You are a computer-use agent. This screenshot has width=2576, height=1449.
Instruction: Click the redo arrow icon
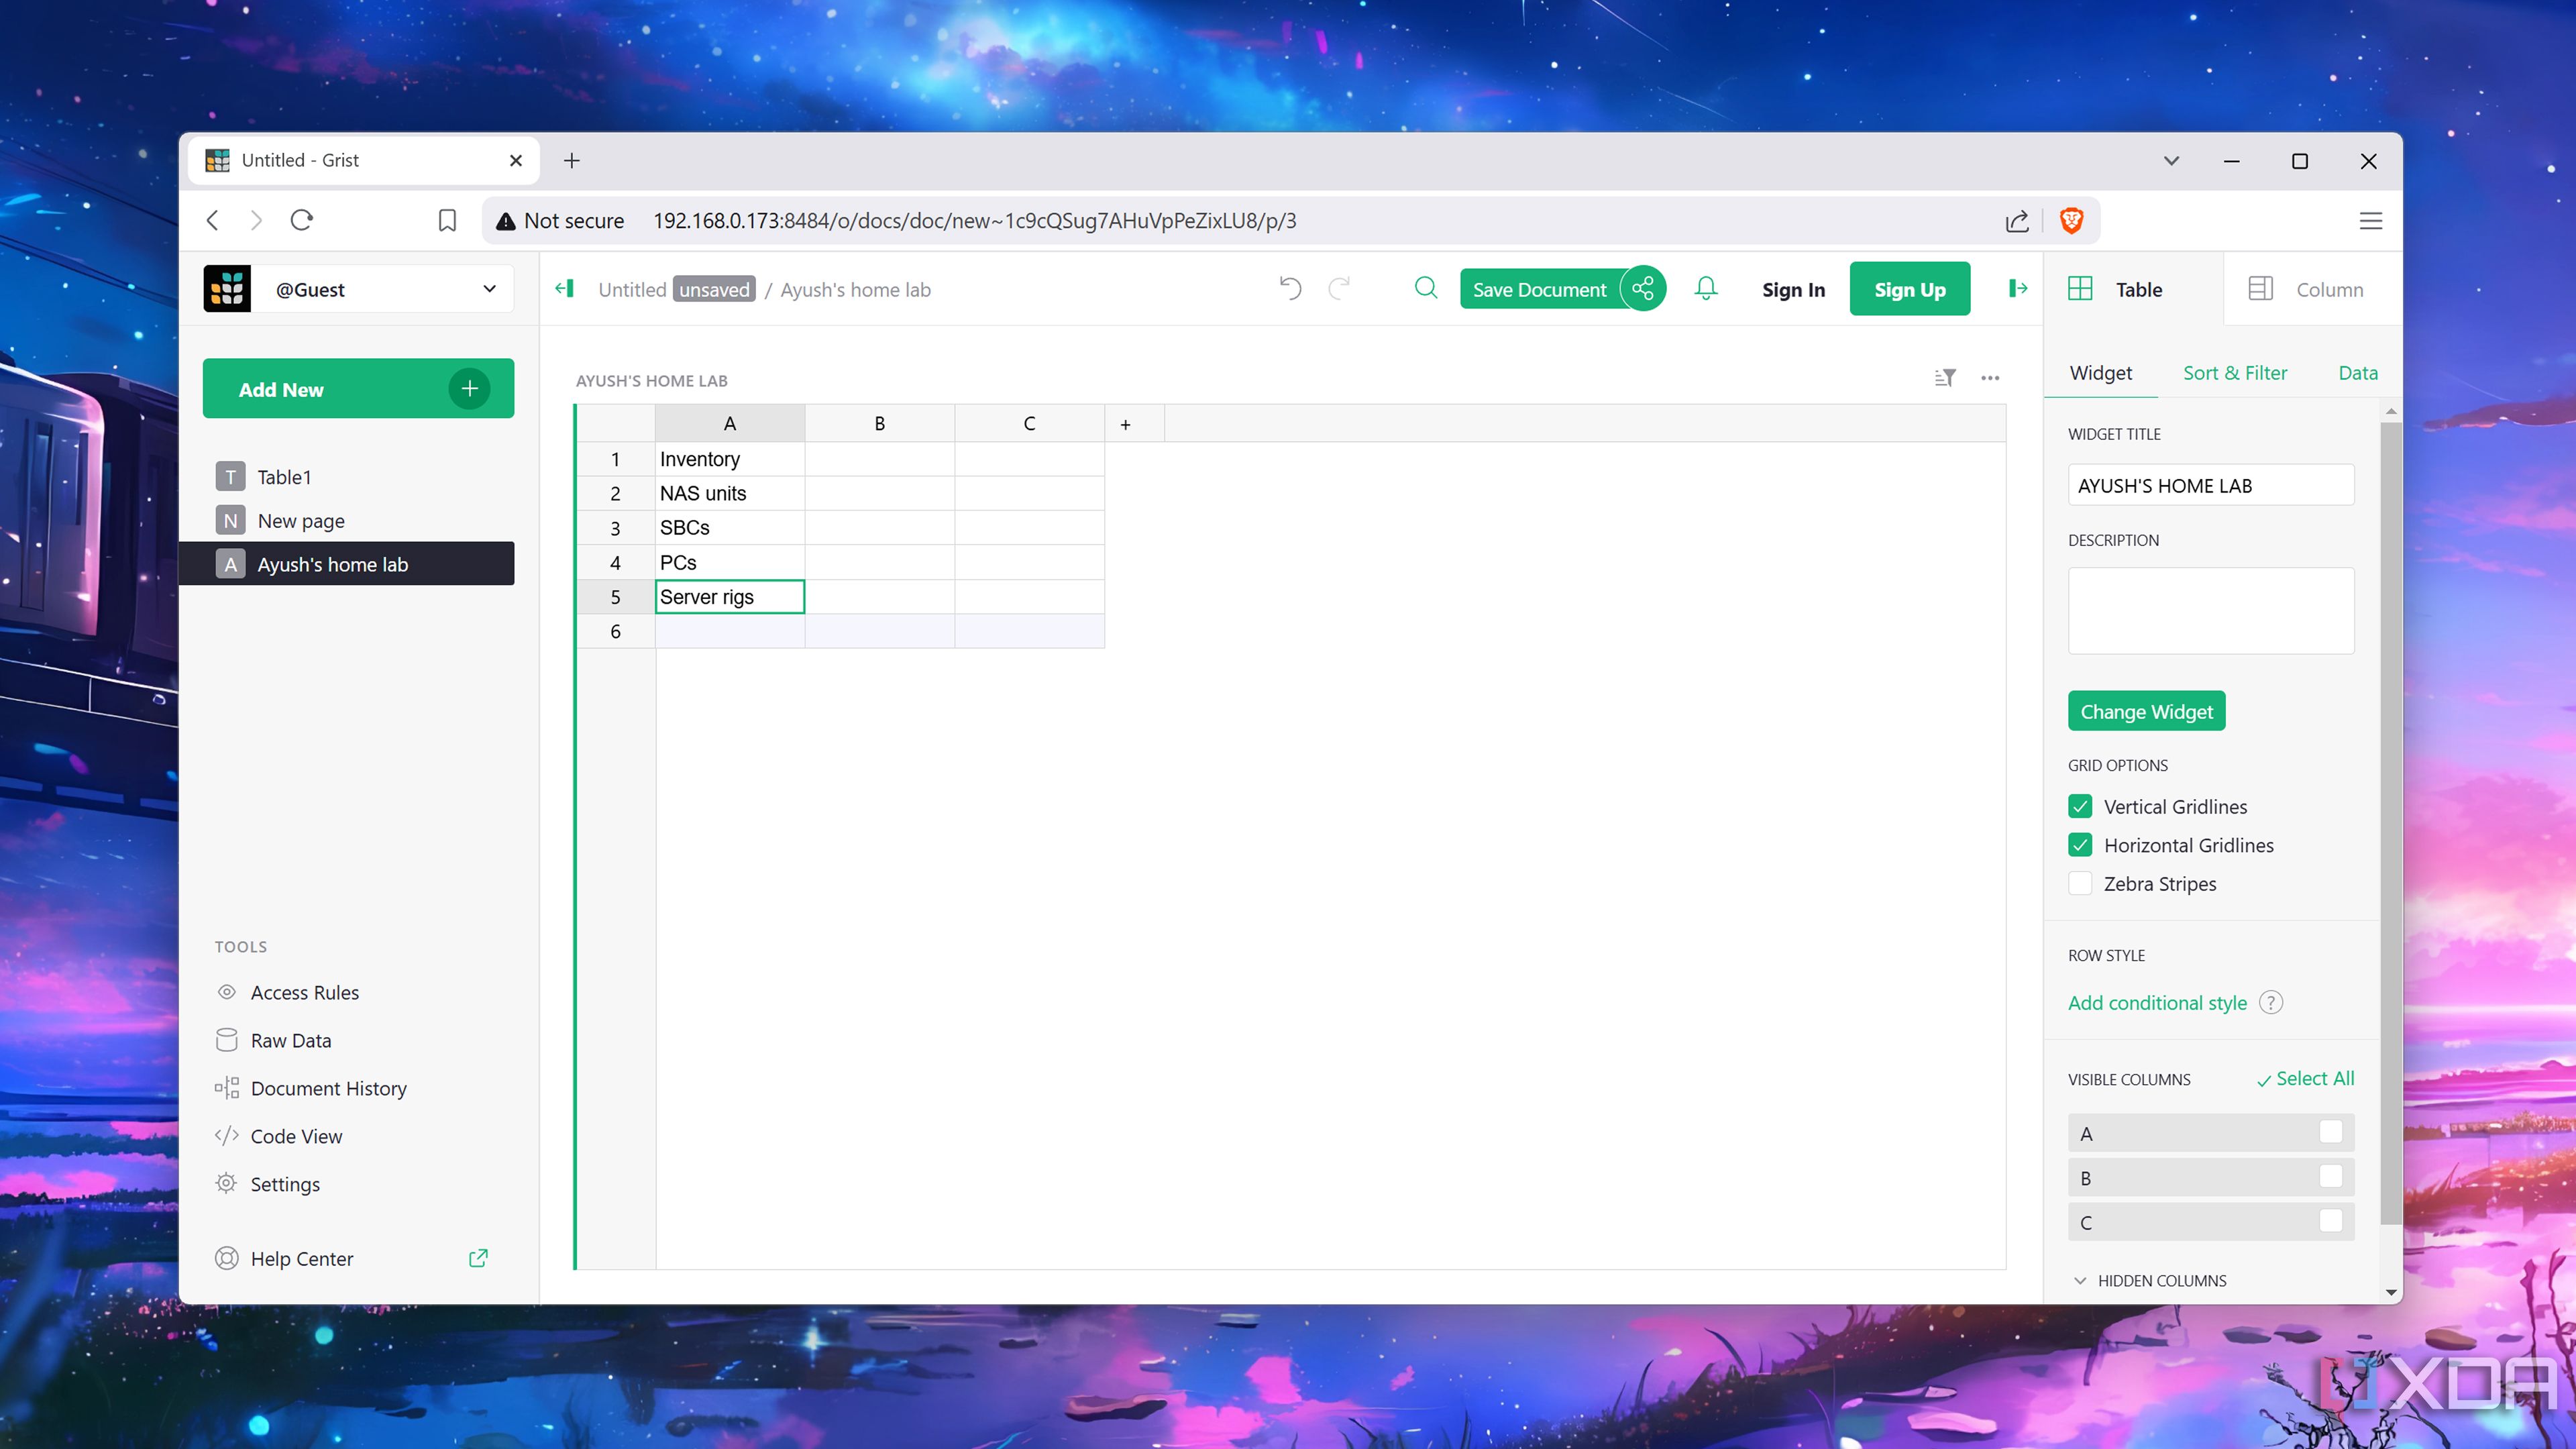(1340, 288)
